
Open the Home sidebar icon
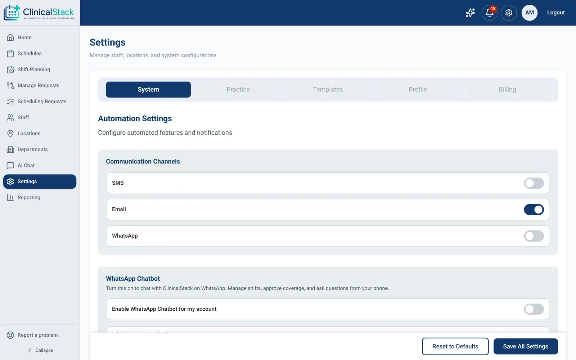click(x=10, y=37)
